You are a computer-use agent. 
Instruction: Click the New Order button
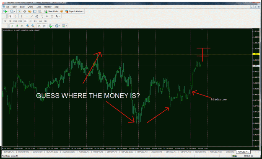point(52,11)
